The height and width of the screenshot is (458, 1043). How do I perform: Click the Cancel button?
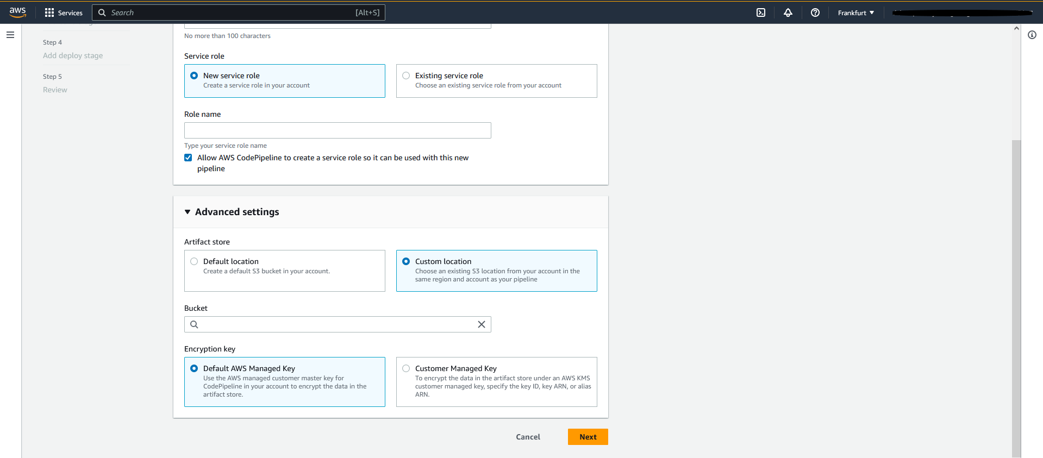(528, 437)
